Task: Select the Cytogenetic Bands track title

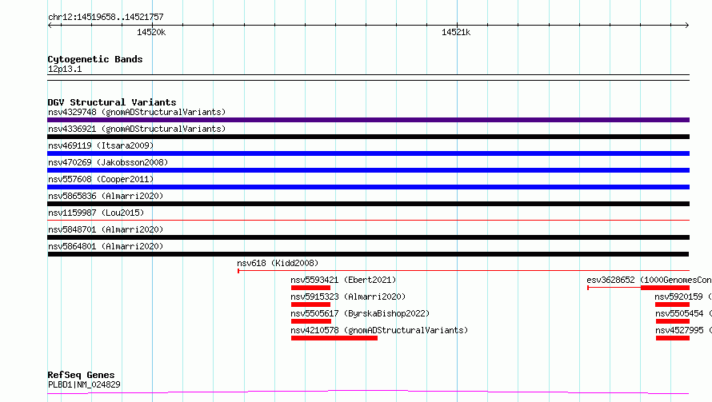Action: [95, 59]
